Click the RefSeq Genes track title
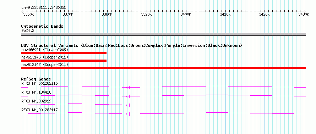Screen dimensions: 316x134 click(36, 79)
